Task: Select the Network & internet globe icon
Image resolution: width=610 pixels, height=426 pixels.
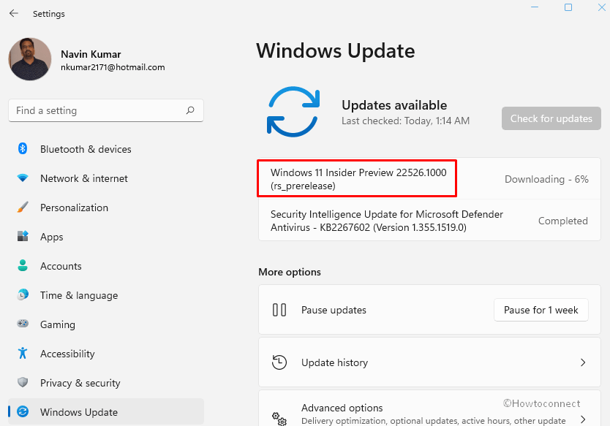Action: (x=22, y=178)
